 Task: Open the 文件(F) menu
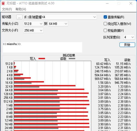[7, 9]
